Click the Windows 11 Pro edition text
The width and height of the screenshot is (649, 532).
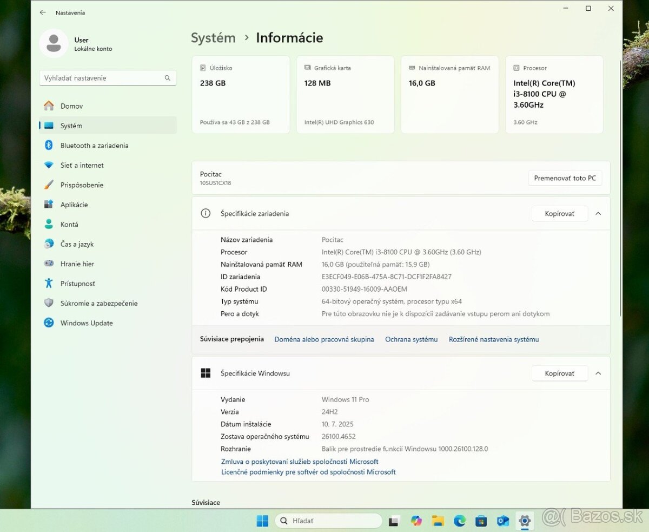click(345, 399)
